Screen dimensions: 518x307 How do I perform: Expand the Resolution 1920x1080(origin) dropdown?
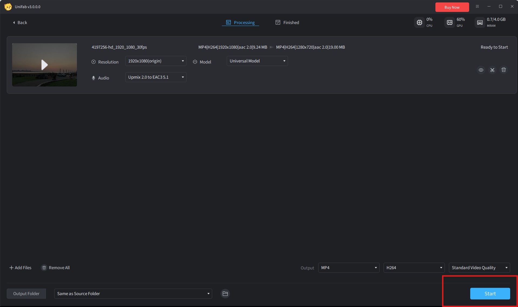tap(156, 61)
